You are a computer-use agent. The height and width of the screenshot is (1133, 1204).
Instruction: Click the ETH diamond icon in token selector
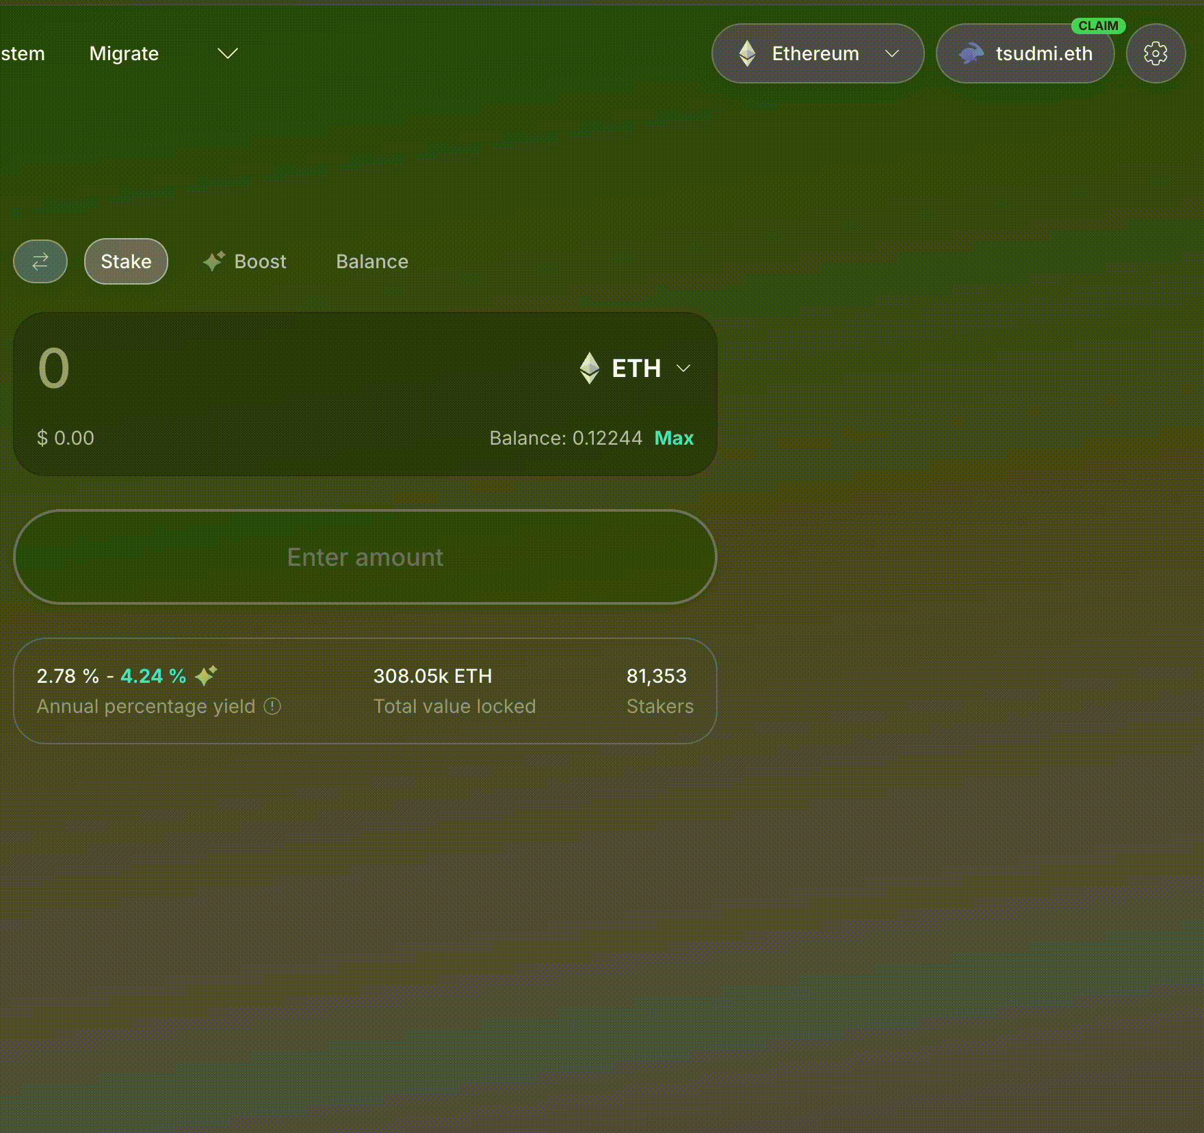pyautogui.click(x=590, y=368)
